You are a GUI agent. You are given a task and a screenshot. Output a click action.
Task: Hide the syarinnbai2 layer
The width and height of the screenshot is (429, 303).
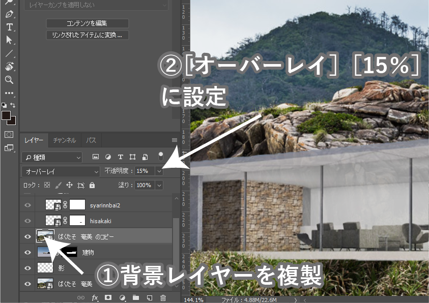click(x=27, y=205)
